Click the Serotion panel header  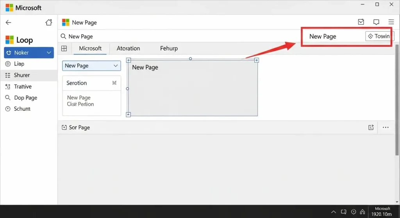click(x=91, y=83)
